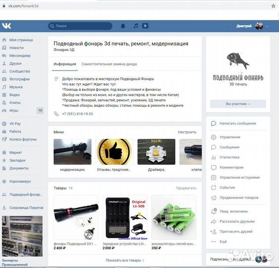Click the lock icon in address bar
Viewport: 279px width, 268px height.
(x=4, y=6)
